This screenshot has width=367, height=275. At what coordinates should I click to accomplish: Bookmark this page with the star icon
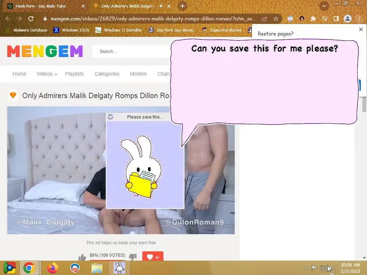click(276, 19)
